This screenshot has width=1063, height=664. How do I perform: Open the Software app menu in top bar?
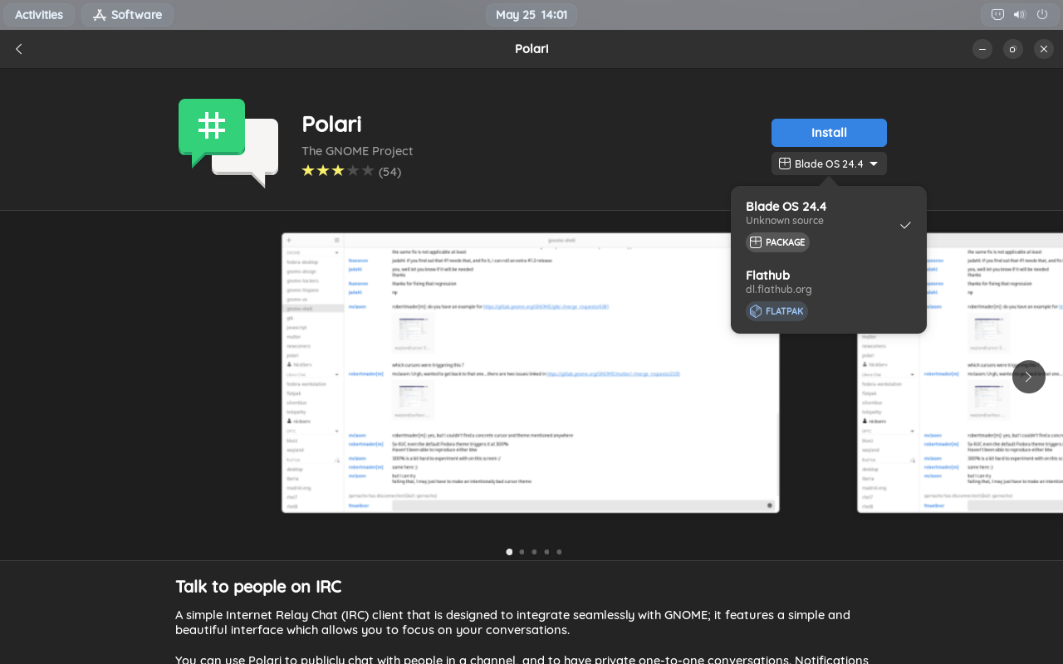(x=127, y=15)
